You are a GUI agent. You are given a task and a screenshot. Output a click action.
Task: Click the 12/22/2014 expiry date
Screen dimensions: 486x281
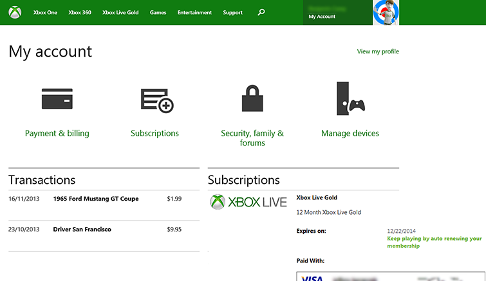point(402,231)
